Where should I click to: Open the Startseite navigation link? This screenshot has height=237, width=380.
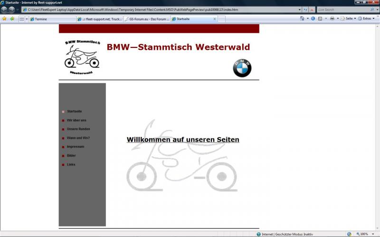pos(75,111)
